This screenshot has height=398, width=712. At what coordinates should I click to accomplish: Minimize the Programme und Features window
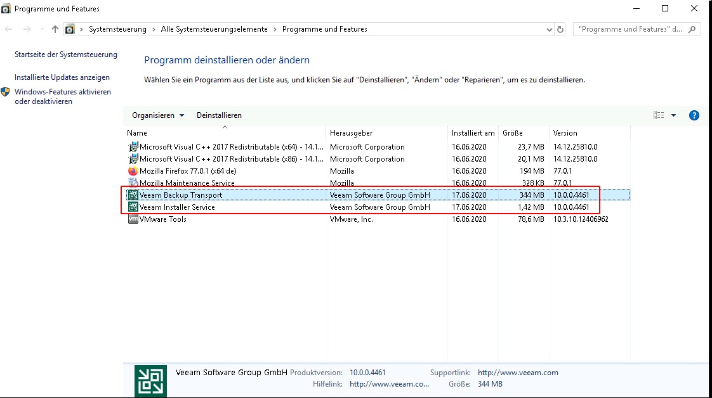click(x=636, y=9)
